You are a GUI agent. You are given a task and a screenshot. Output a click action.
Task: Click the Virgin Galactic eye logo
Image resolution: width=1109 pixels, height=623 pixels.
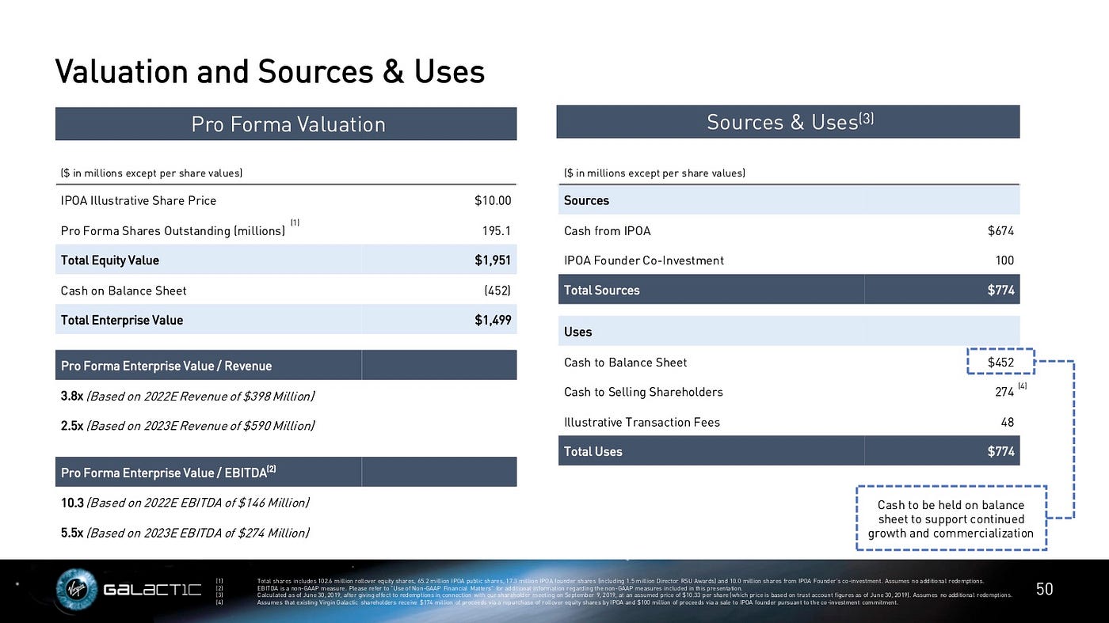click(x=78, y=590)
